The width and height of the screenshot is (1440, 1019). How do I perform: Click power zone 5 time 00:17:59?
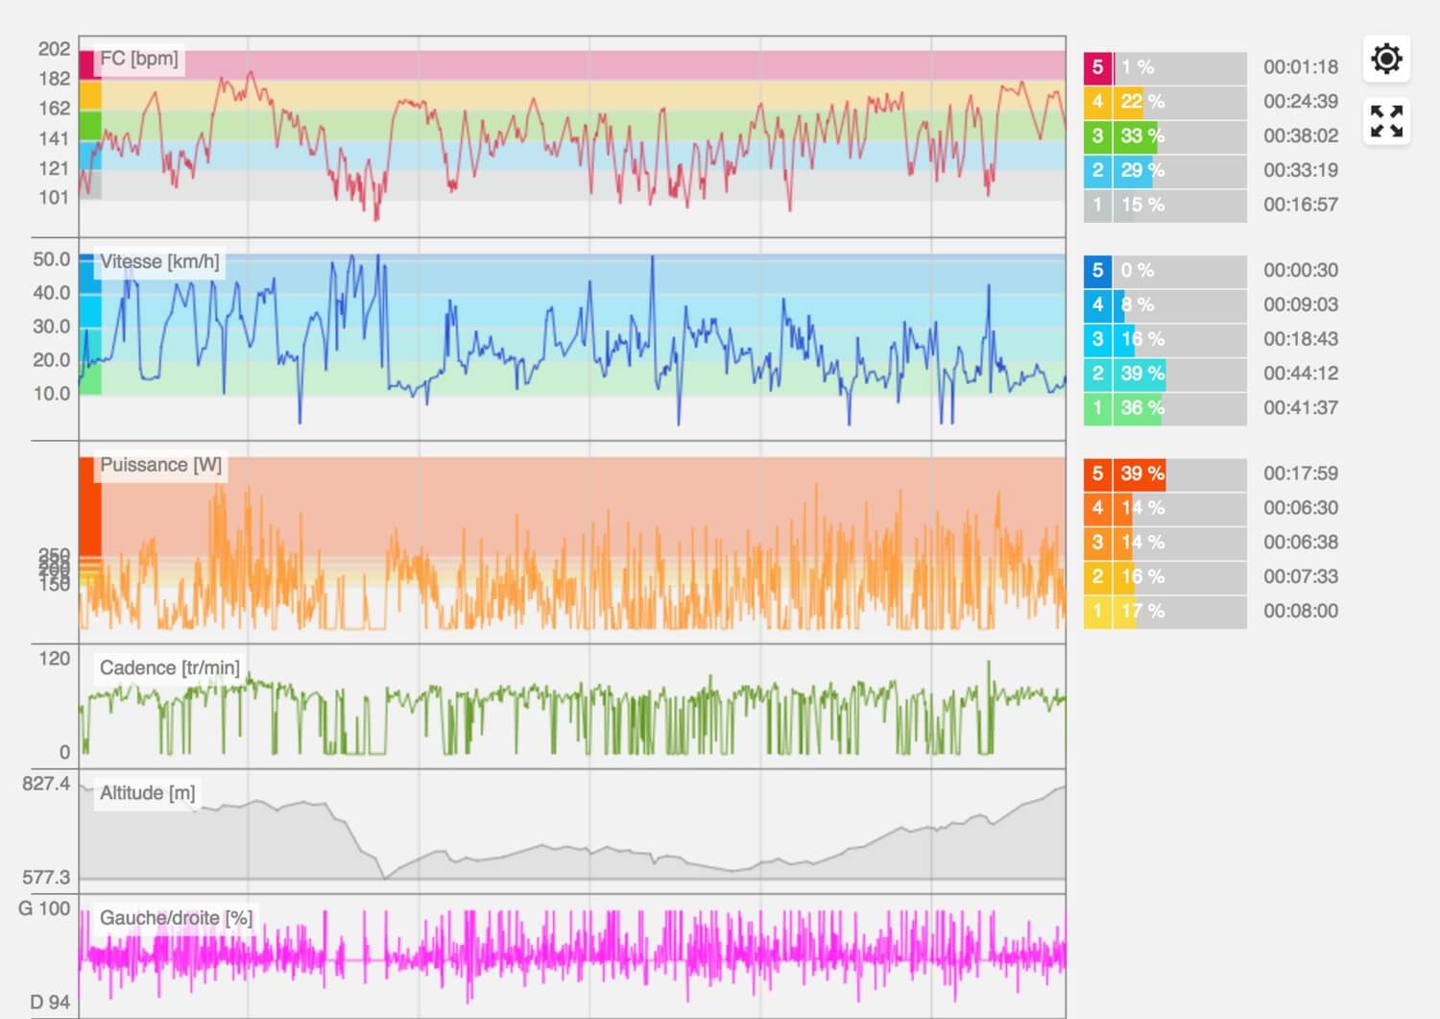tap(1301, 473)
